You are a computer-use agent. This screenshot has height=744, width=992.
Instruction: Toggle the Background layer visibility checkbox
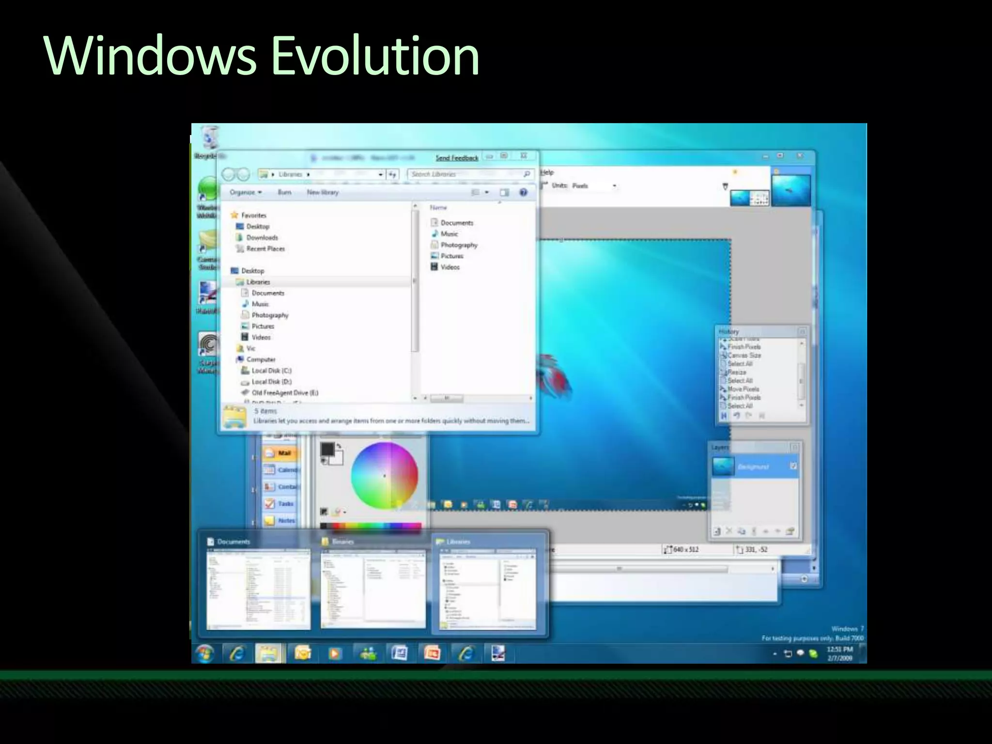tap(793, 466)
